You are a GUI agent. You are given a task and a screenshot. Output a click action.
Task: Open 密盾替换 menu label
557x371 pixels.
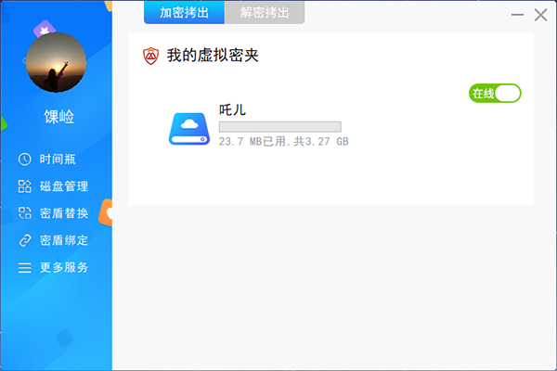pyautogui.click(x=64, y=213)
